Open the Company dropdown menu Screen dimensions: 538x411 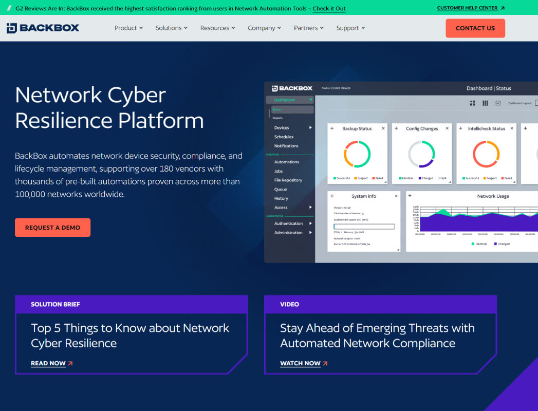(x=265, y=28)
